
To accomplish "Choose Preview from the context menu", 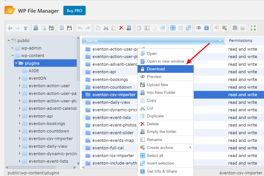I will click(166, 77).
